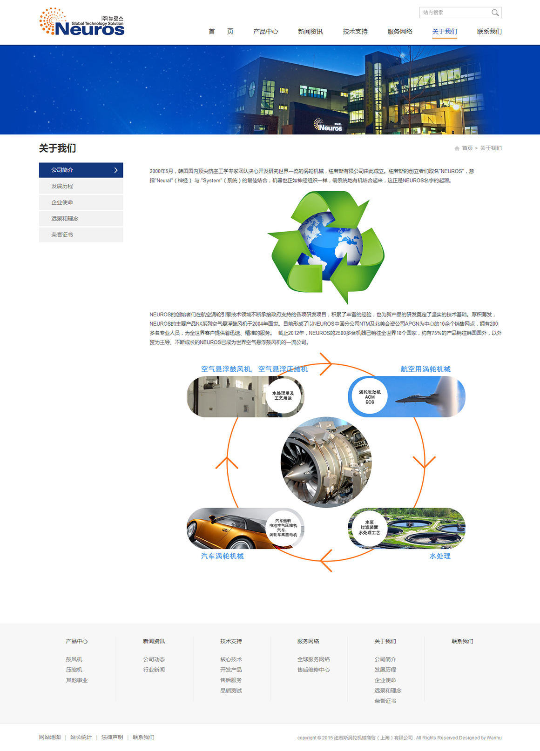Viewport: 540px width, 751px height.
Task: Click the arrow beside sidebar 公司简介
Action: click(x=116, y=170)
